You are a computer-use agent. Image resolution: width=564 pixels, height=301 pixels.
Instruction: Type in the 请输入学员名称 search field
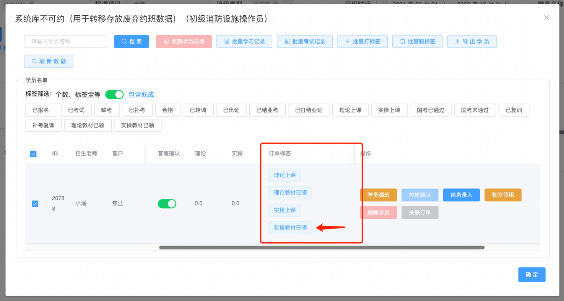pos(65,42)
